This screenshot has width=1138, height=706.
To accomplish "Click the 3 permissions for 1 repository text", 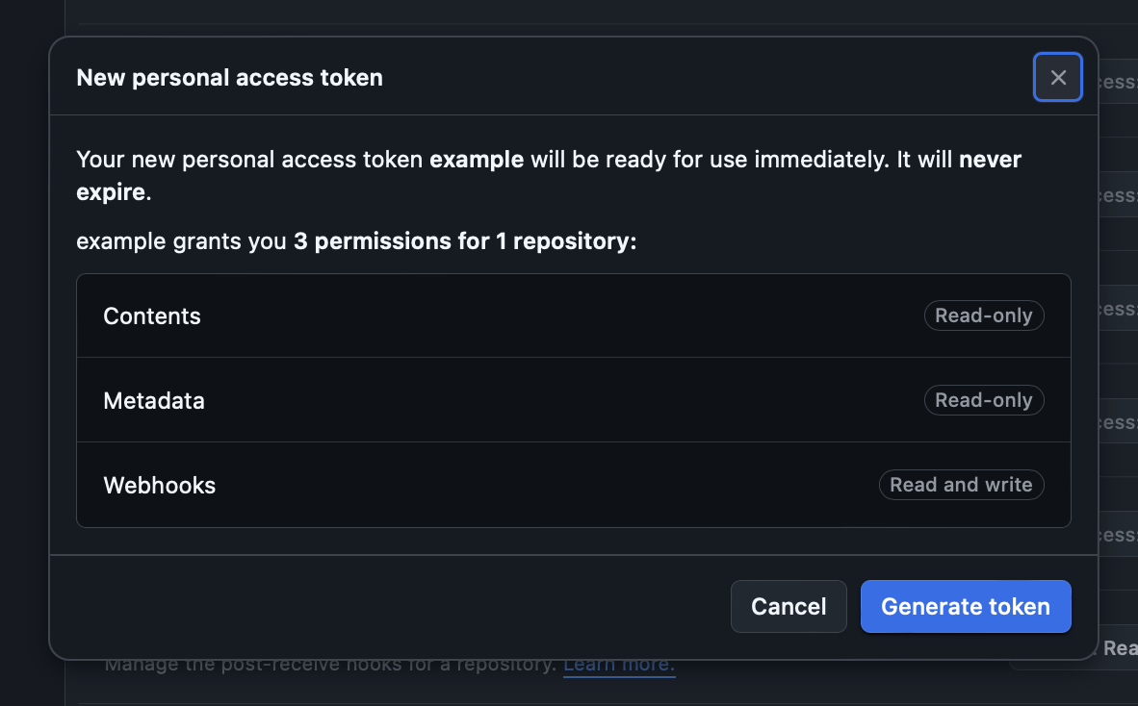I will (464, 241).
